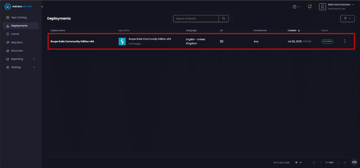Image resolution: width=360 pixels, height=168 pixels.
Task: Click the Success status badge
Action: pos(327,41)
